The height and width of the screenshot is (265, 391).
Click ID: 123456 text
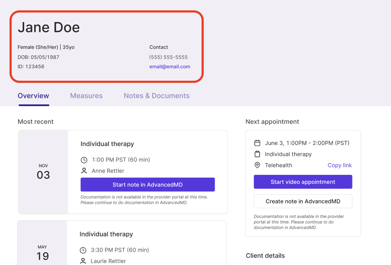coord(31,67)
